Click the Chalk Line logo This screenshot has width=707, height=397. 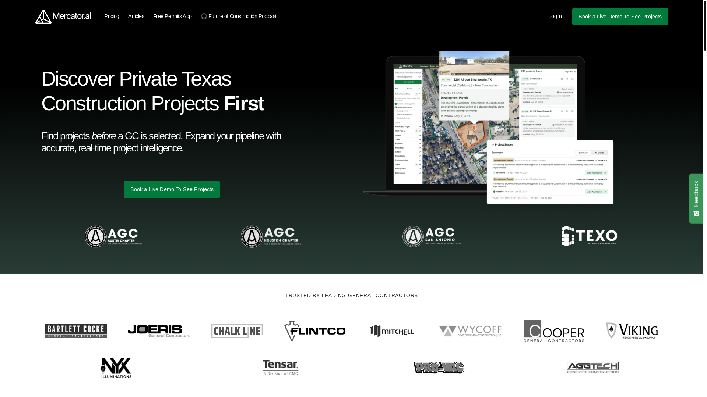pos(237,331)
